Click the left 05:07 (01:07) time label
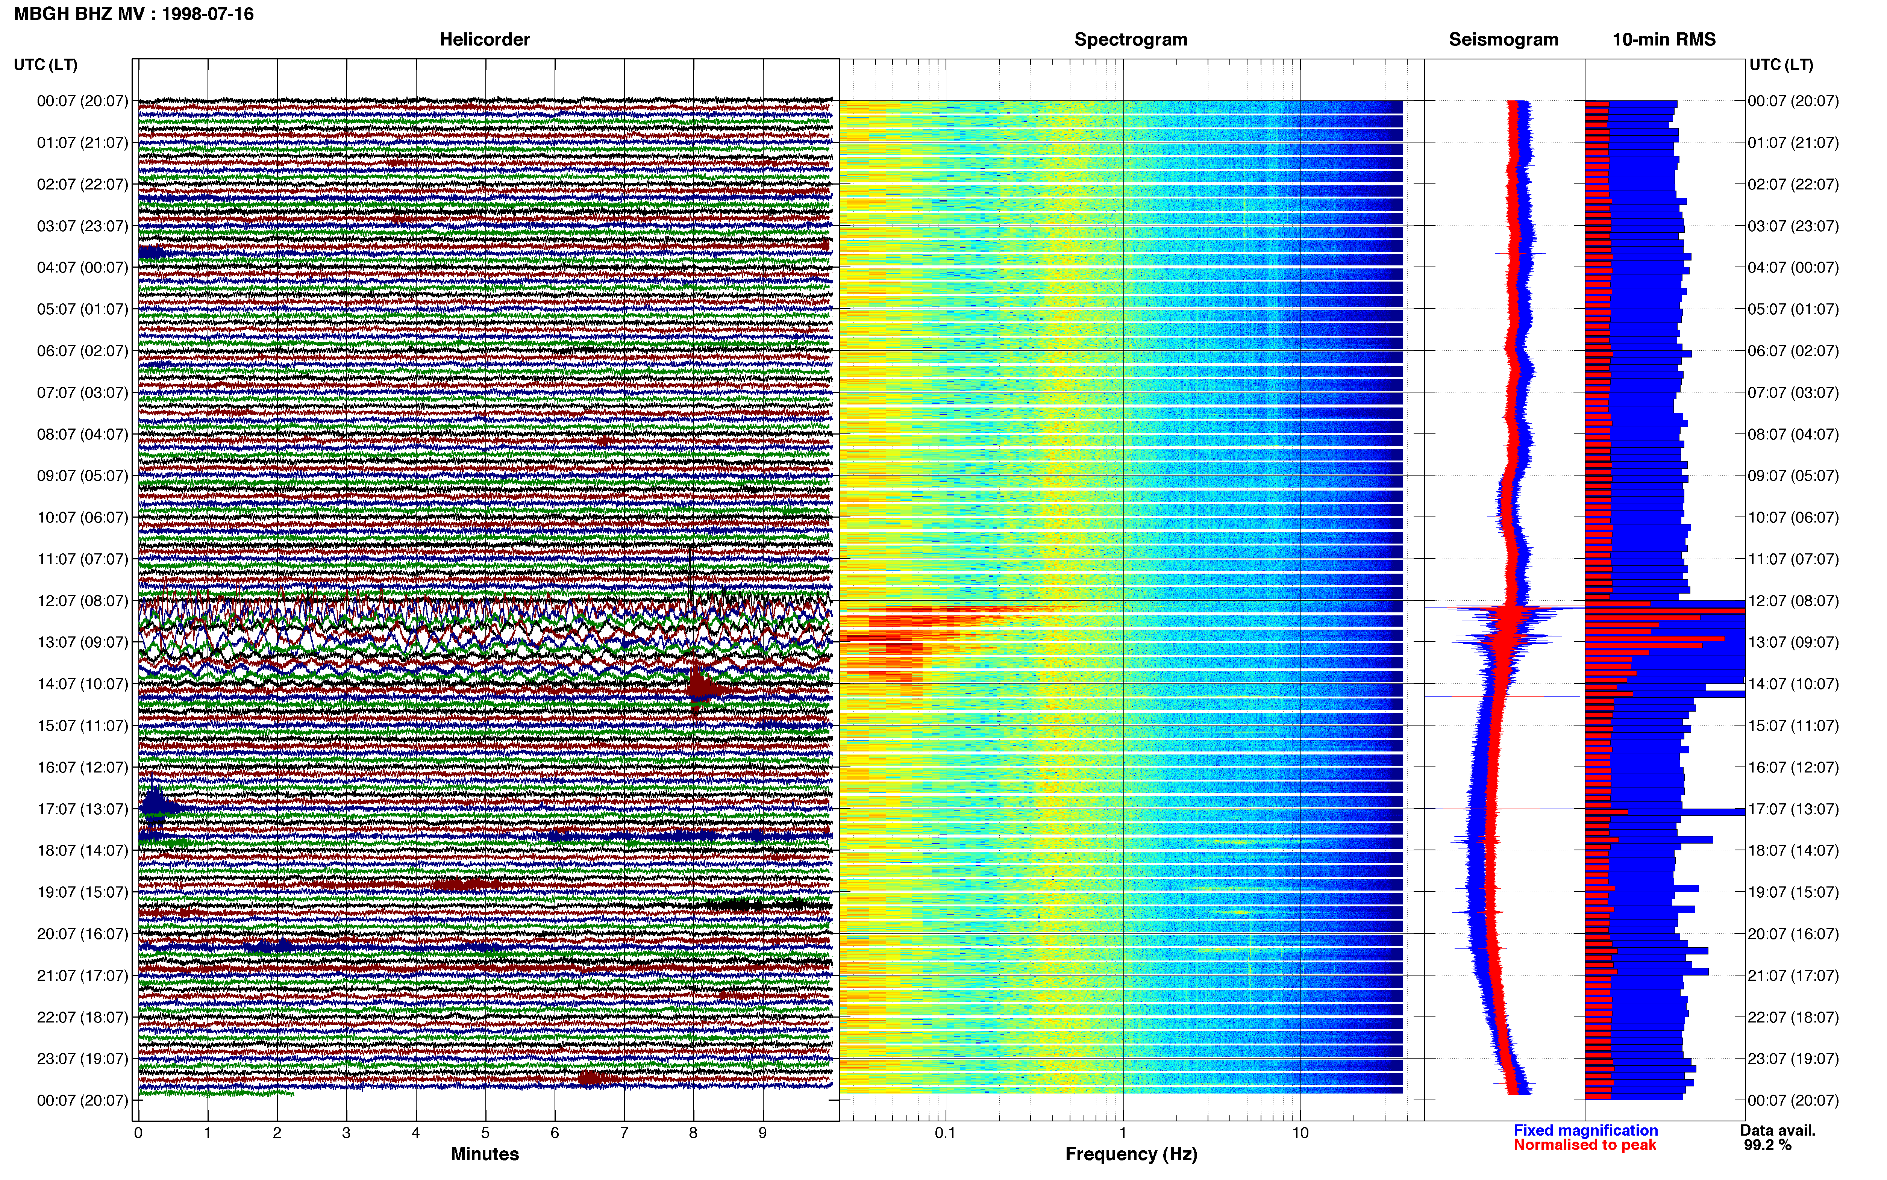The image size is (1887, 1180). pyautogui.click(x=83, y=309)
